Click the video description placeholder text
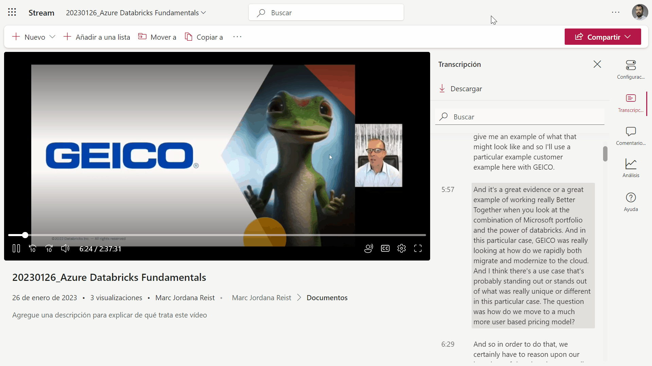This screenshot has height=366, width=652. [x=109, y=315]
